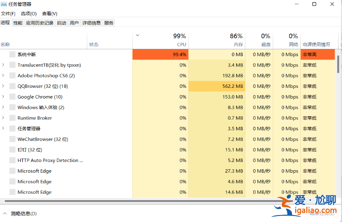342x222 pixels.
Task: Click the 14.6 MB memory cell
Action: (217, 192)
